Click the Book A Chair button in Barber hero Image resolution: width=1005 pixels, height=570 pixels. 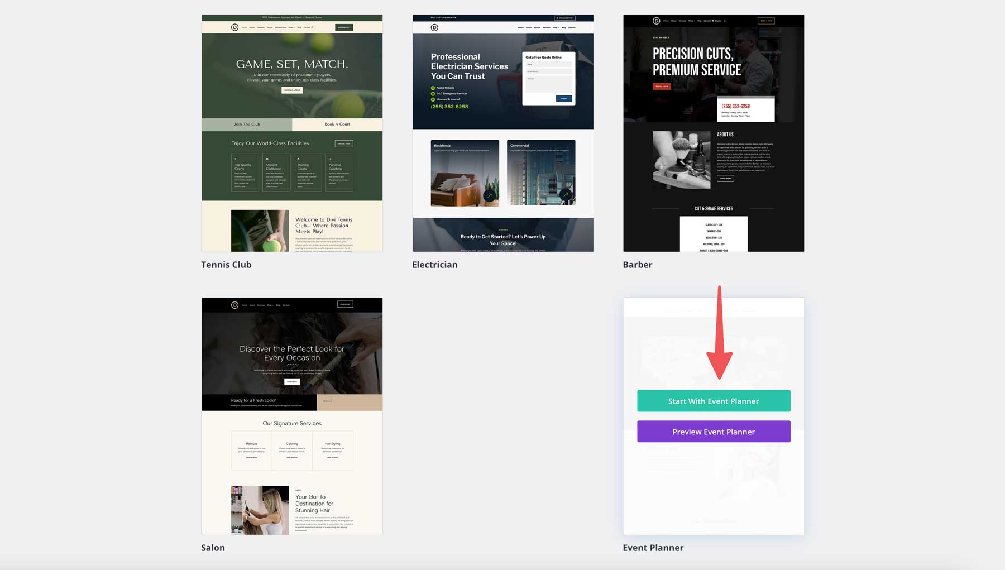coord(661,86)
